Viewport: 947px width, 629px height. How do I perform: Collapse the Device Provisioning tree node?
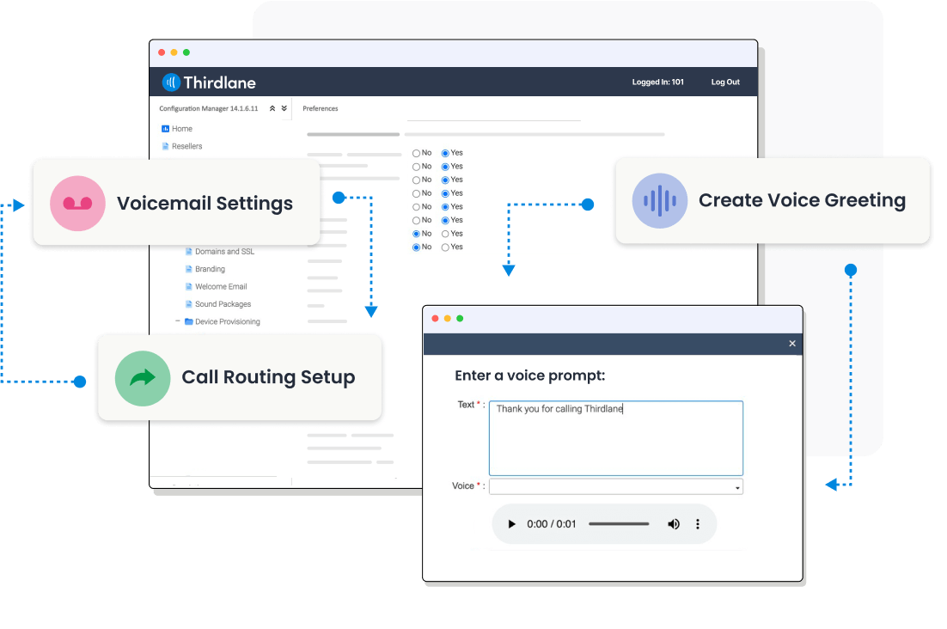click(178, 321)
